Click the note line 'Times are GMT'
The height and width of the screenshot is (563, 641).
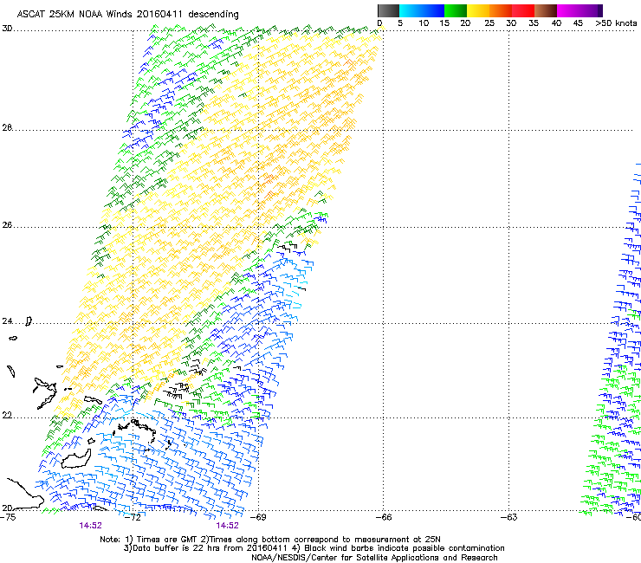pyautogui.click(x=168, y=540)
